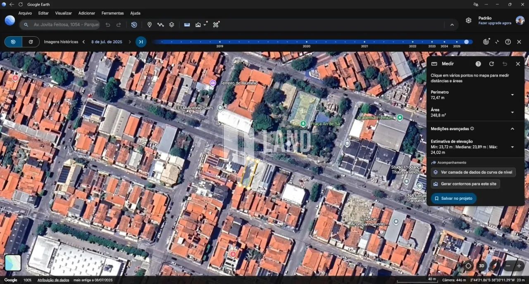
Task: Click the search field with Av. Jovita Feitosa
Action: coord(60,25)
